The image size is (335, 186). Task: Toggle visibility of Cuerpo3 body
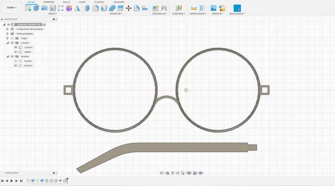(x=15, y=47)
